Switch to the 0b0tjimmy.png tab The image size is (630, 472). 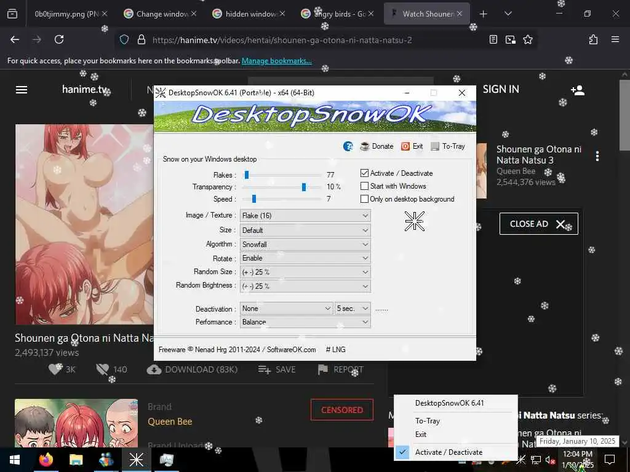tap(66, 14)
